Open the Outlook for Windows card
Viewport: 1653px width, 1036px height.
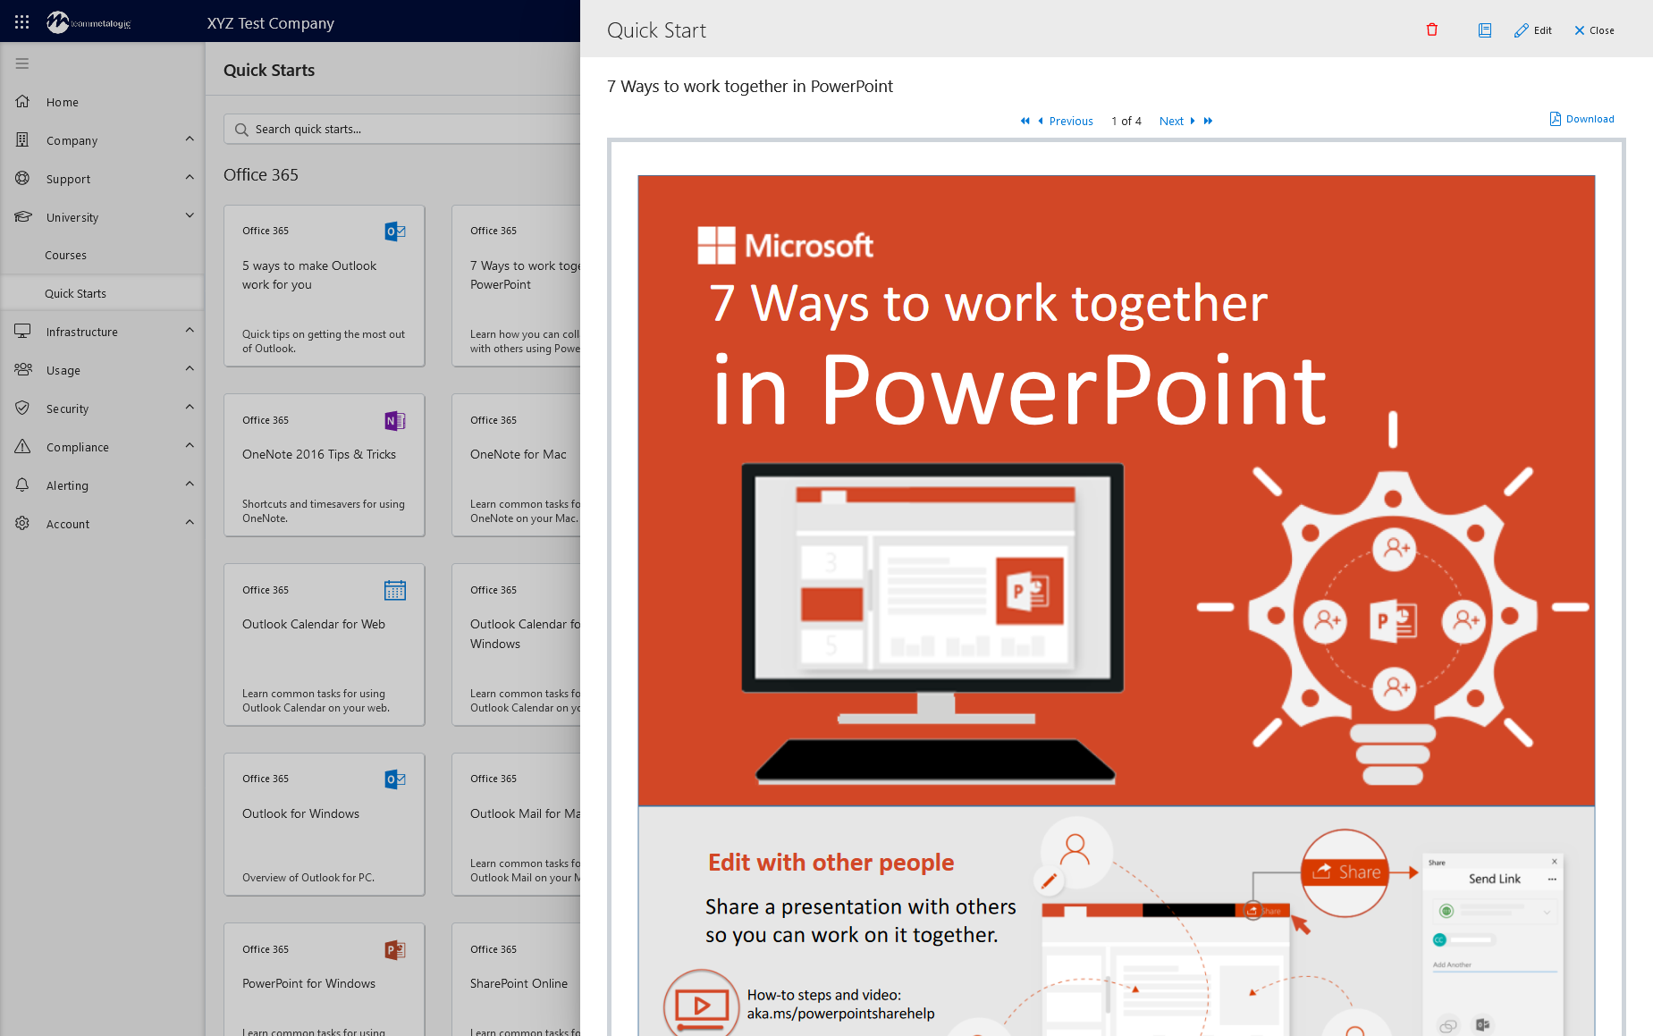point(325,824)
